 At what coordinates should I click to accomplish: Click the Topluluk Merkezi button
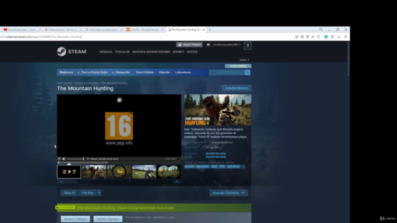pyautogui.click(x=236, y=88)
